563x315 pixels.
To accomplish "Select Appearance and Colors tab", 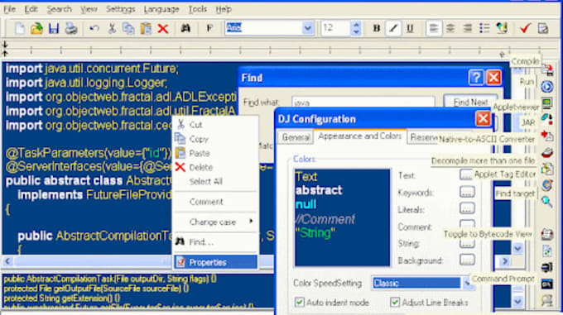I will pyautogui.click(x=360, y=136).
